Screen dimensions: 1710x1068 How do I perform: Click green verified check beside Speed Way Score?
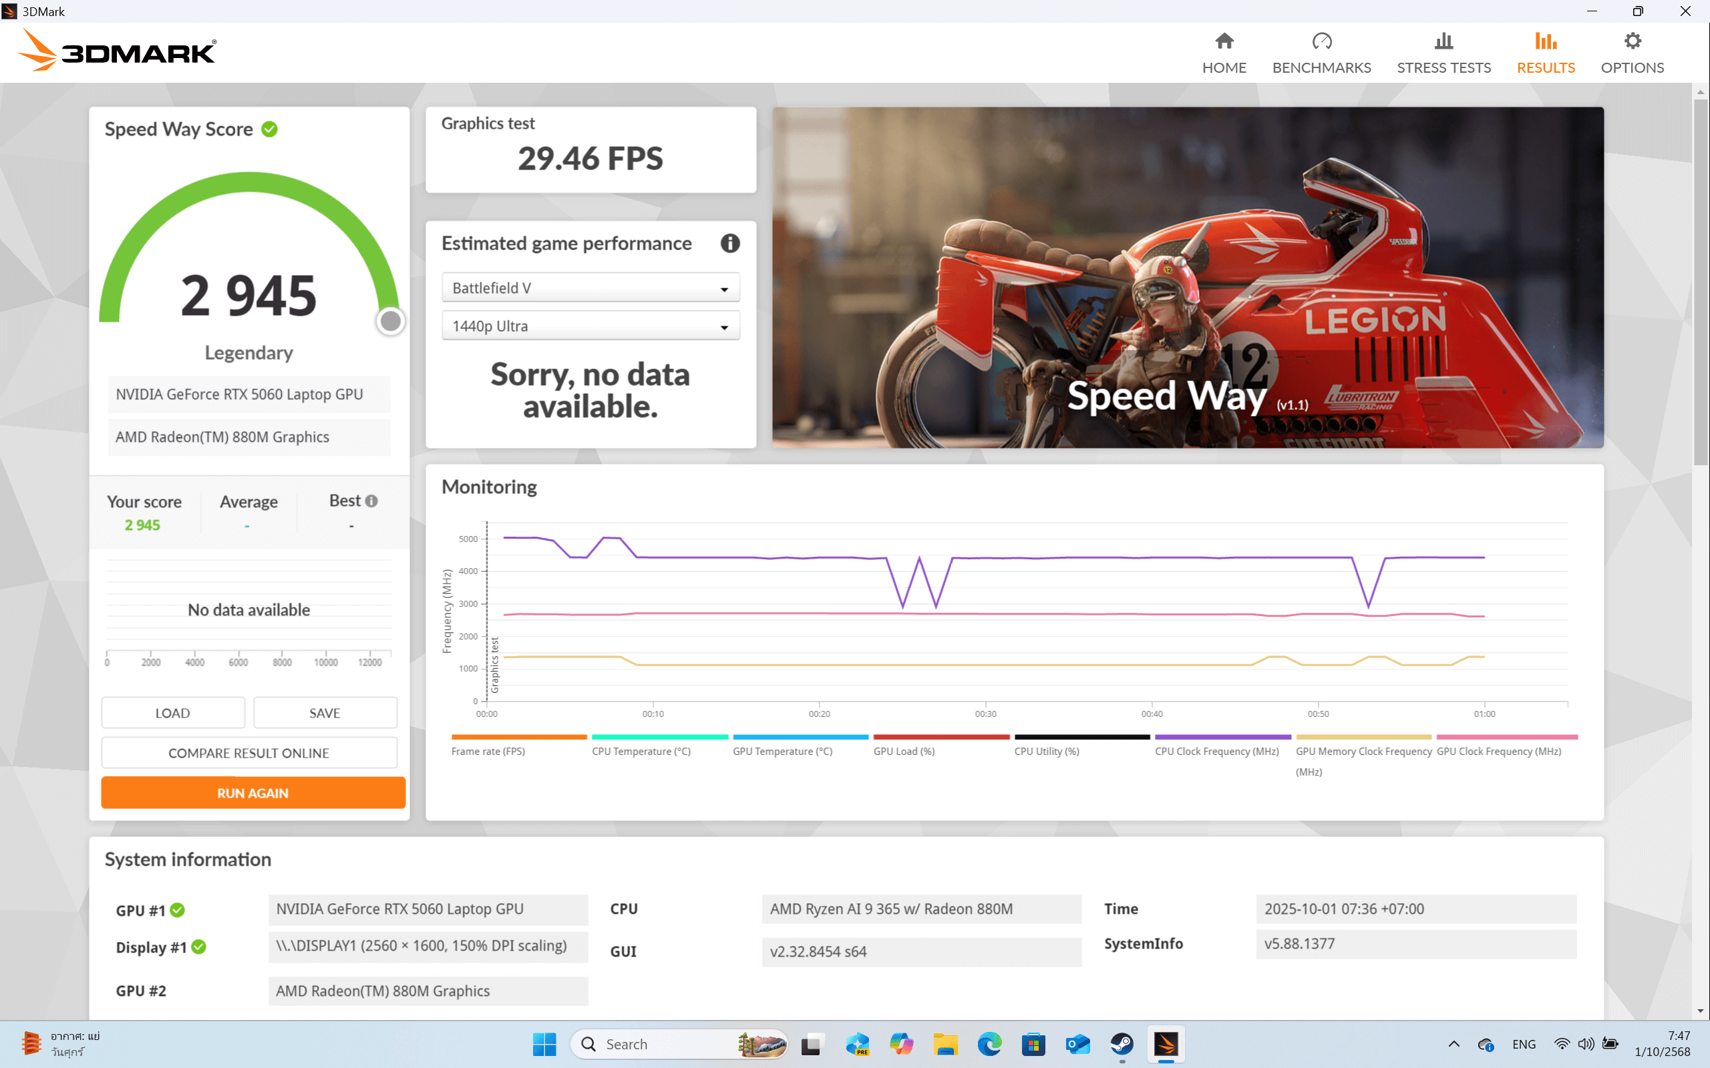[x=269, y=129]
